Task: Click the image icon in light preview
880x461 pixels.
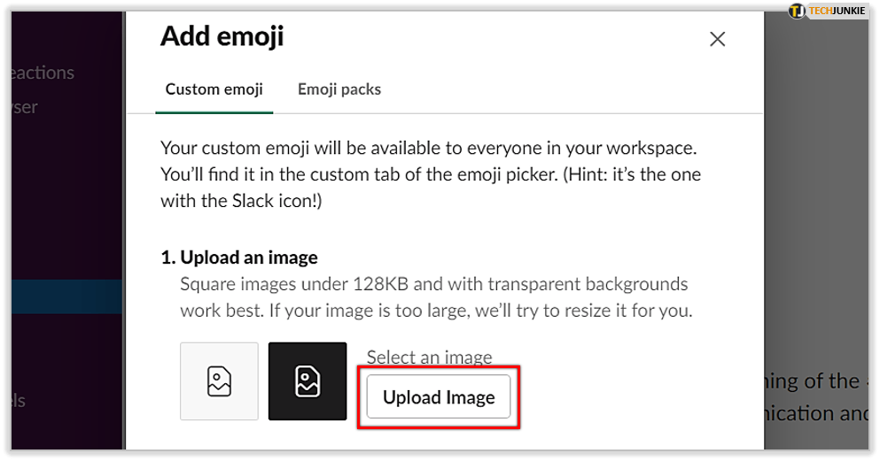Action: [x=219, y=381]
